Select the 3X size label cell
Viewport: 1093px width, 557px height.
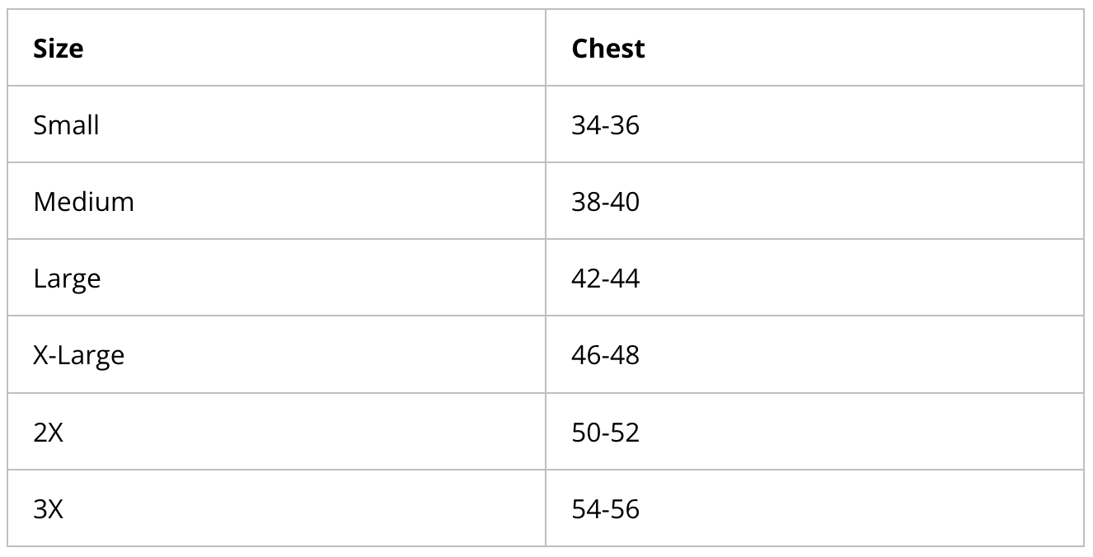coord(48,509)
